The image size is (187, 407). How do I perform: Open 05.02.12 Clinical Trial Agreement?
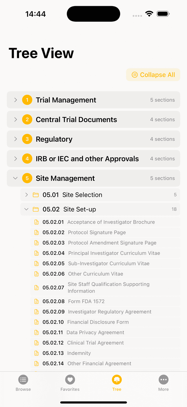[x=105, y=343]
